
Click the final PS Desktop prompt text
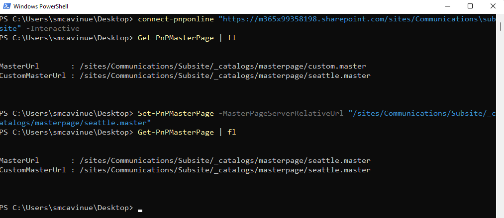click(67, 207)
